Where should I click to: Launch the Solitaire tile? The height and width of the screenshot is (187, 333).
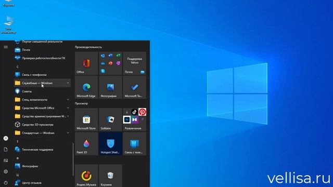coord(110,119)
